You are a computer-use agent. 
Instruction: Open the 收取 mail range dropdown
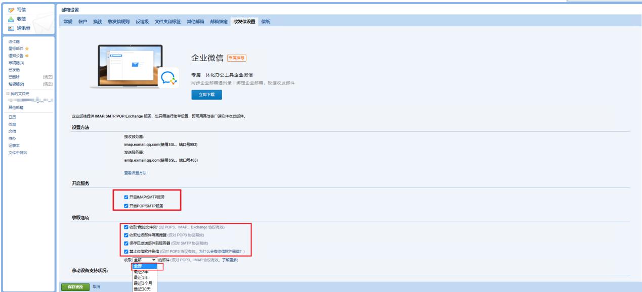pyautogui.click(x=145, y=260)
